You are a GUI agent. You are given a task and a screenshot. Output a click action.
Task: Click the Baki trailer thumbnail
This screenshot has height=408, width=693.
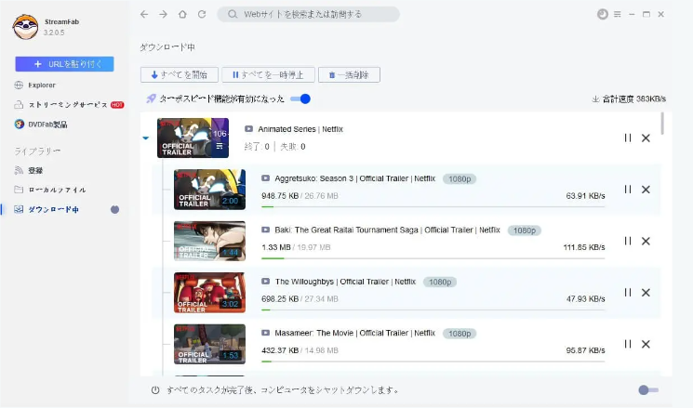click(x=209, y=241)
